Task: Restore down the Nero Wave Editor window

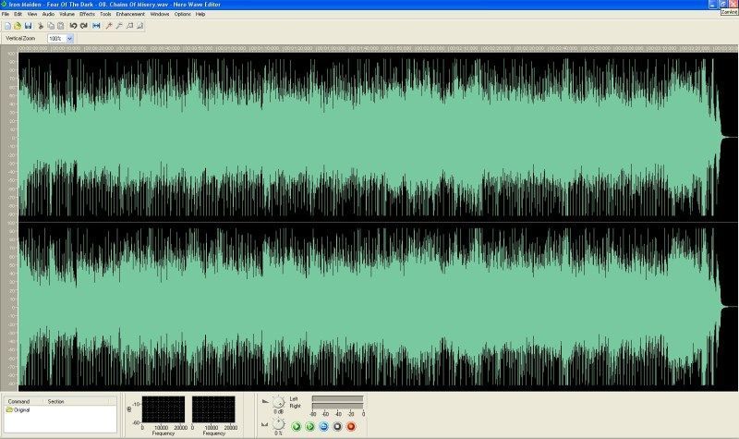Action: 723,5
